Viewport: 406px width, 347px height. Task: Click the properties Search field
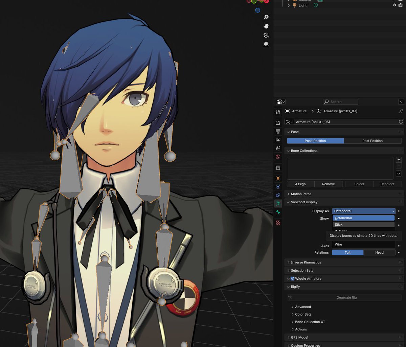(340, 102)
